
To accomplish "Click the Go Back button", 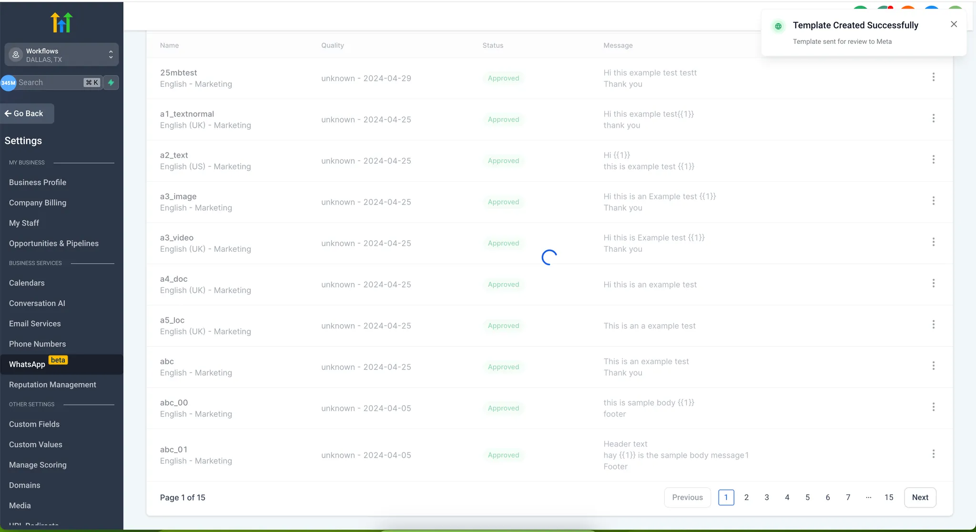I will (x=27, y=113).
